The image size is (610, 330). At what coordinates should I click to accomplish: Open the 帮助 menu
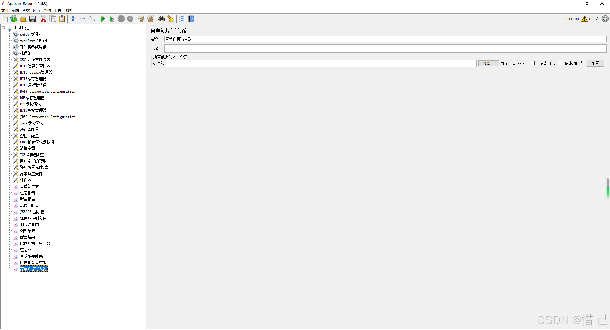(x=68, y=10)
